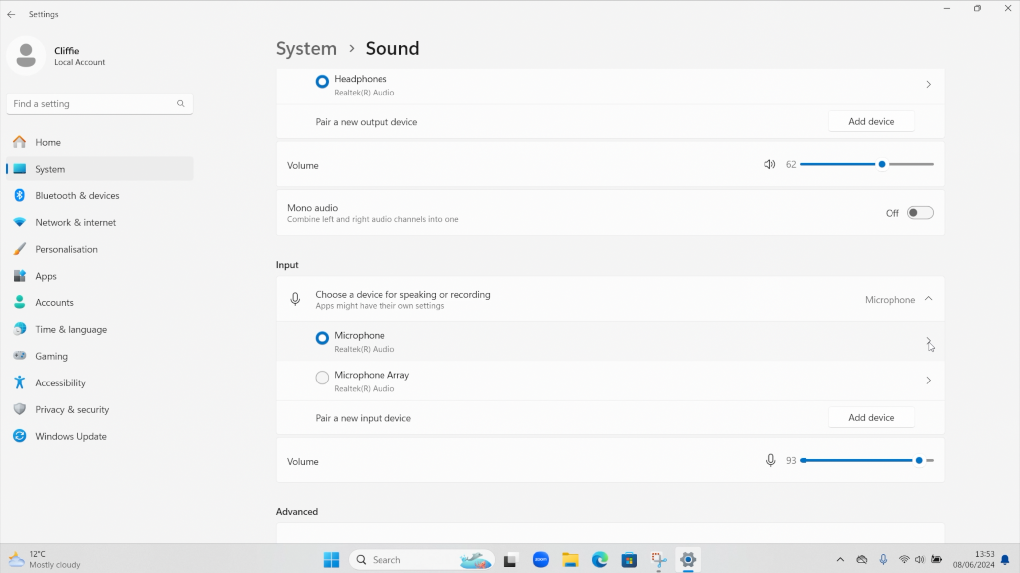Pair a new output device via Add device
The height and width of the screenshot is (573, 1020).
click(871, 121)
